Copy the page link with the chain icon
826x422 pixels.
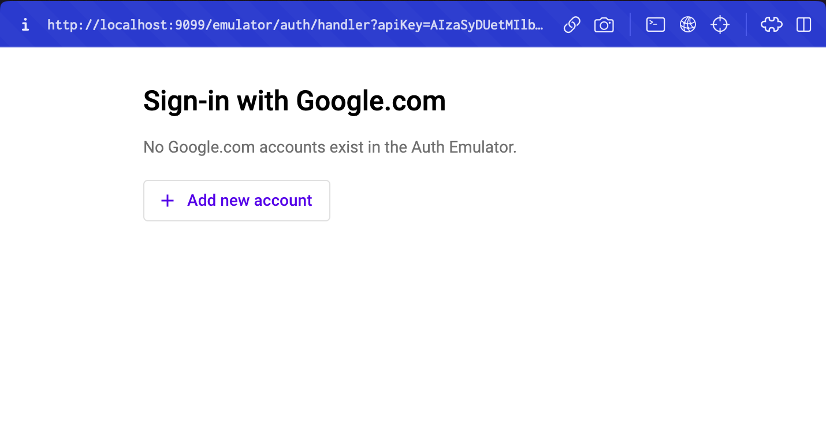(571, 25)
